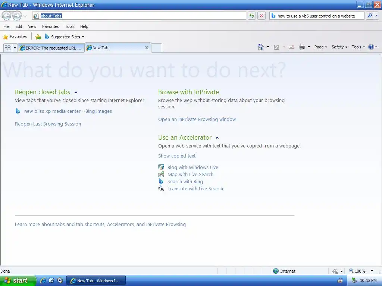Screen dimensions: 382x286
Task: Click the protected mode status bar icon
Action: coord(335,271)
